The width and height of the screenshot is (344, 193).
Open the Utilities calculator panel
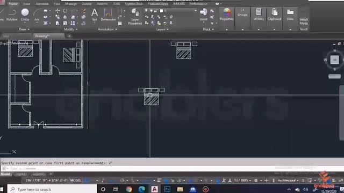[x=259, y=14]
